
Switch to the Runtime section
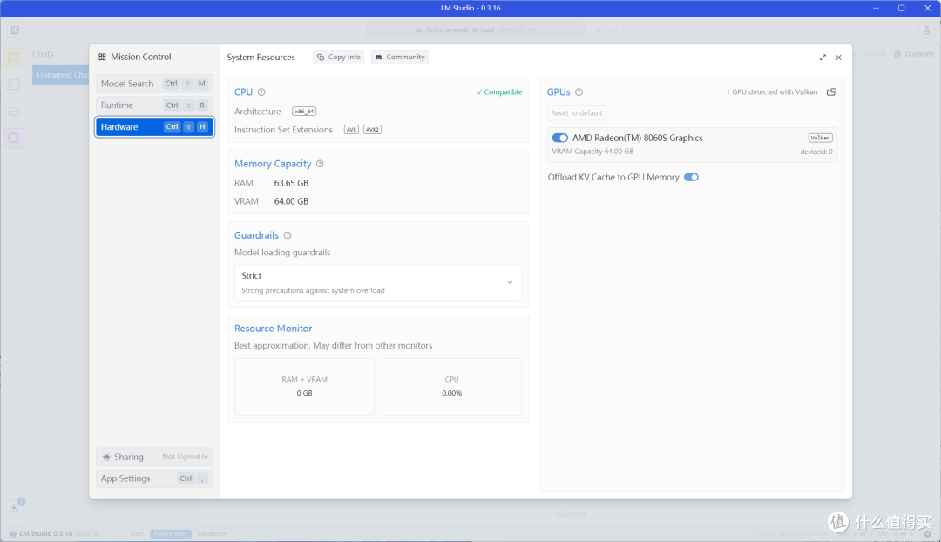click(154, 105)
